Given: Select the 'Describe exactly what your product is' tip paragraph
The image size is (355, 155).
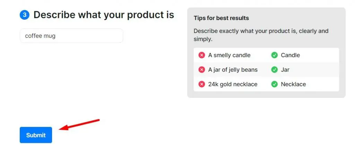Looking at the screenshot, I should click(x=261, y=35).
